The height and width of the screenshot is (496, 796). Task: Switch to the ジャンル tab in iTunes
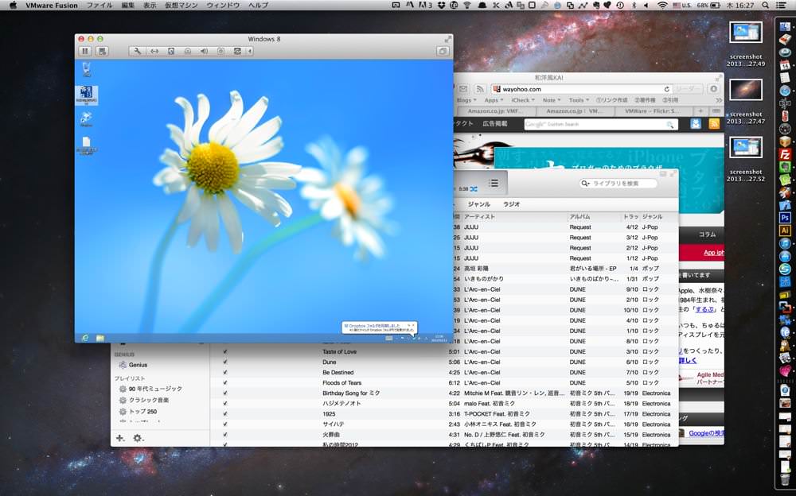[x=478, y=203]
